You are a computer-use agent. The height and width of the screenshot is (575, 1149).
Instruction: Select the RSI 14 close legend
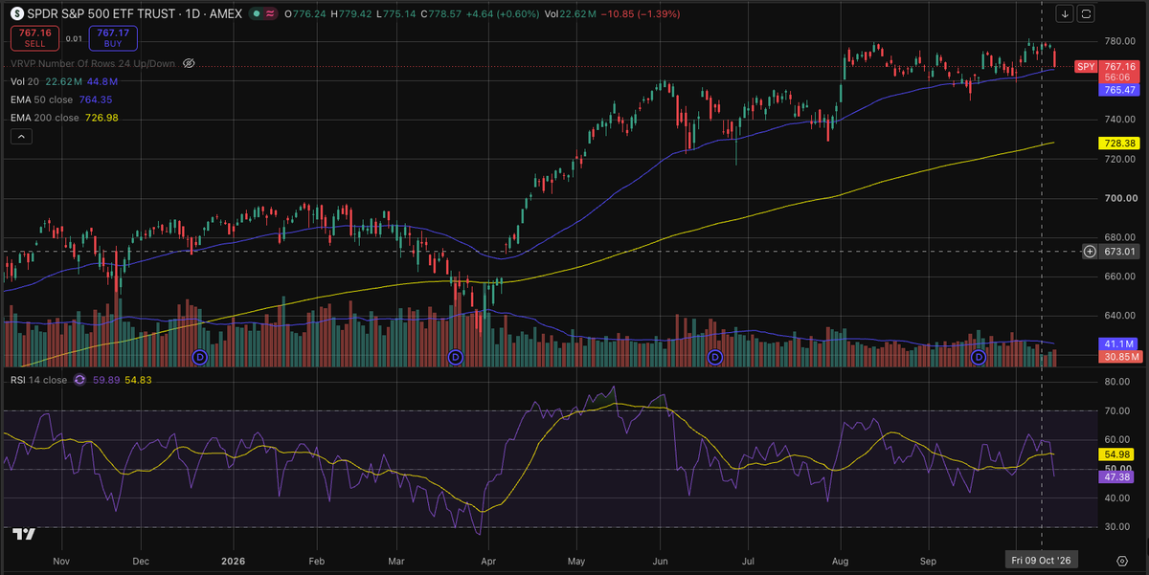[39, 380]
